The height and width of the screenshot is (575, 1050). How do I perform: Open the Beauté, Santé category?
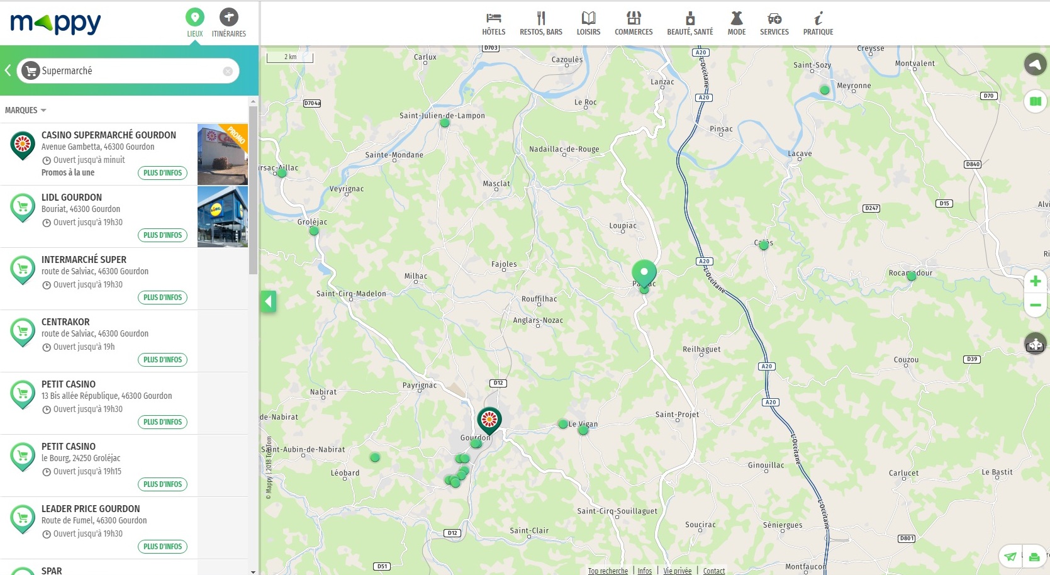(690, 23)
